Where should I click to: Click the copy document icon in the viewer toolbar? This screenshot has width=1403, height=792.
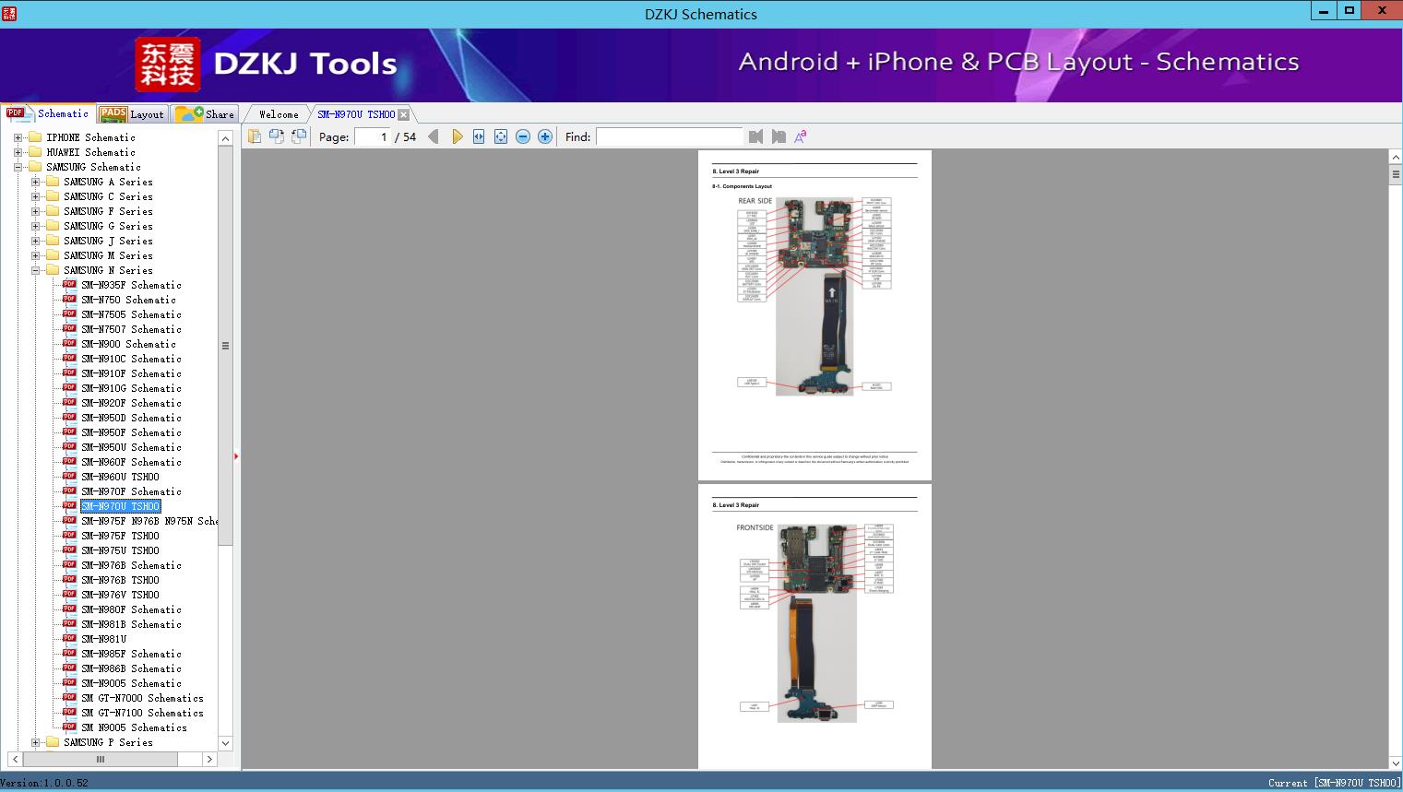[255, 136]
